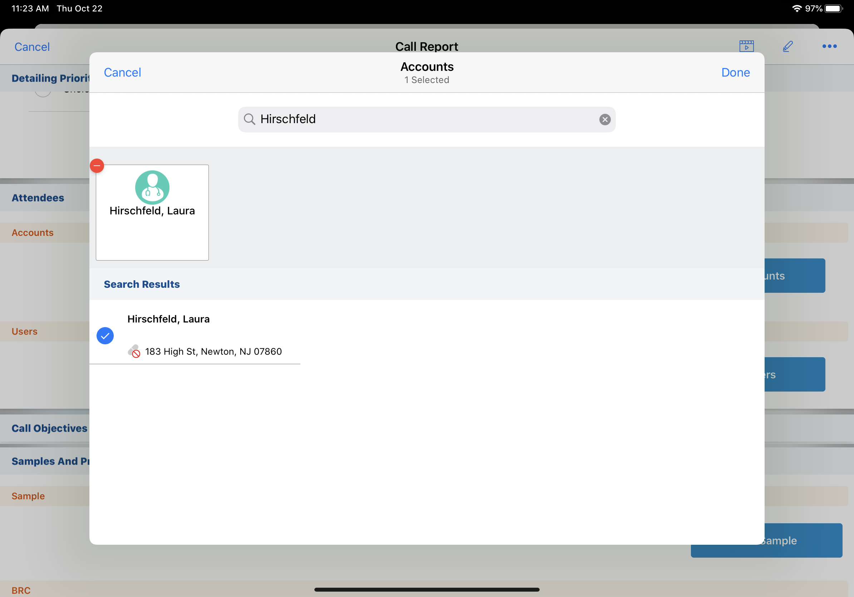Click the magnifying glass search icon
The height and width of the screenshot is (597, 854).
coord(249,119)
